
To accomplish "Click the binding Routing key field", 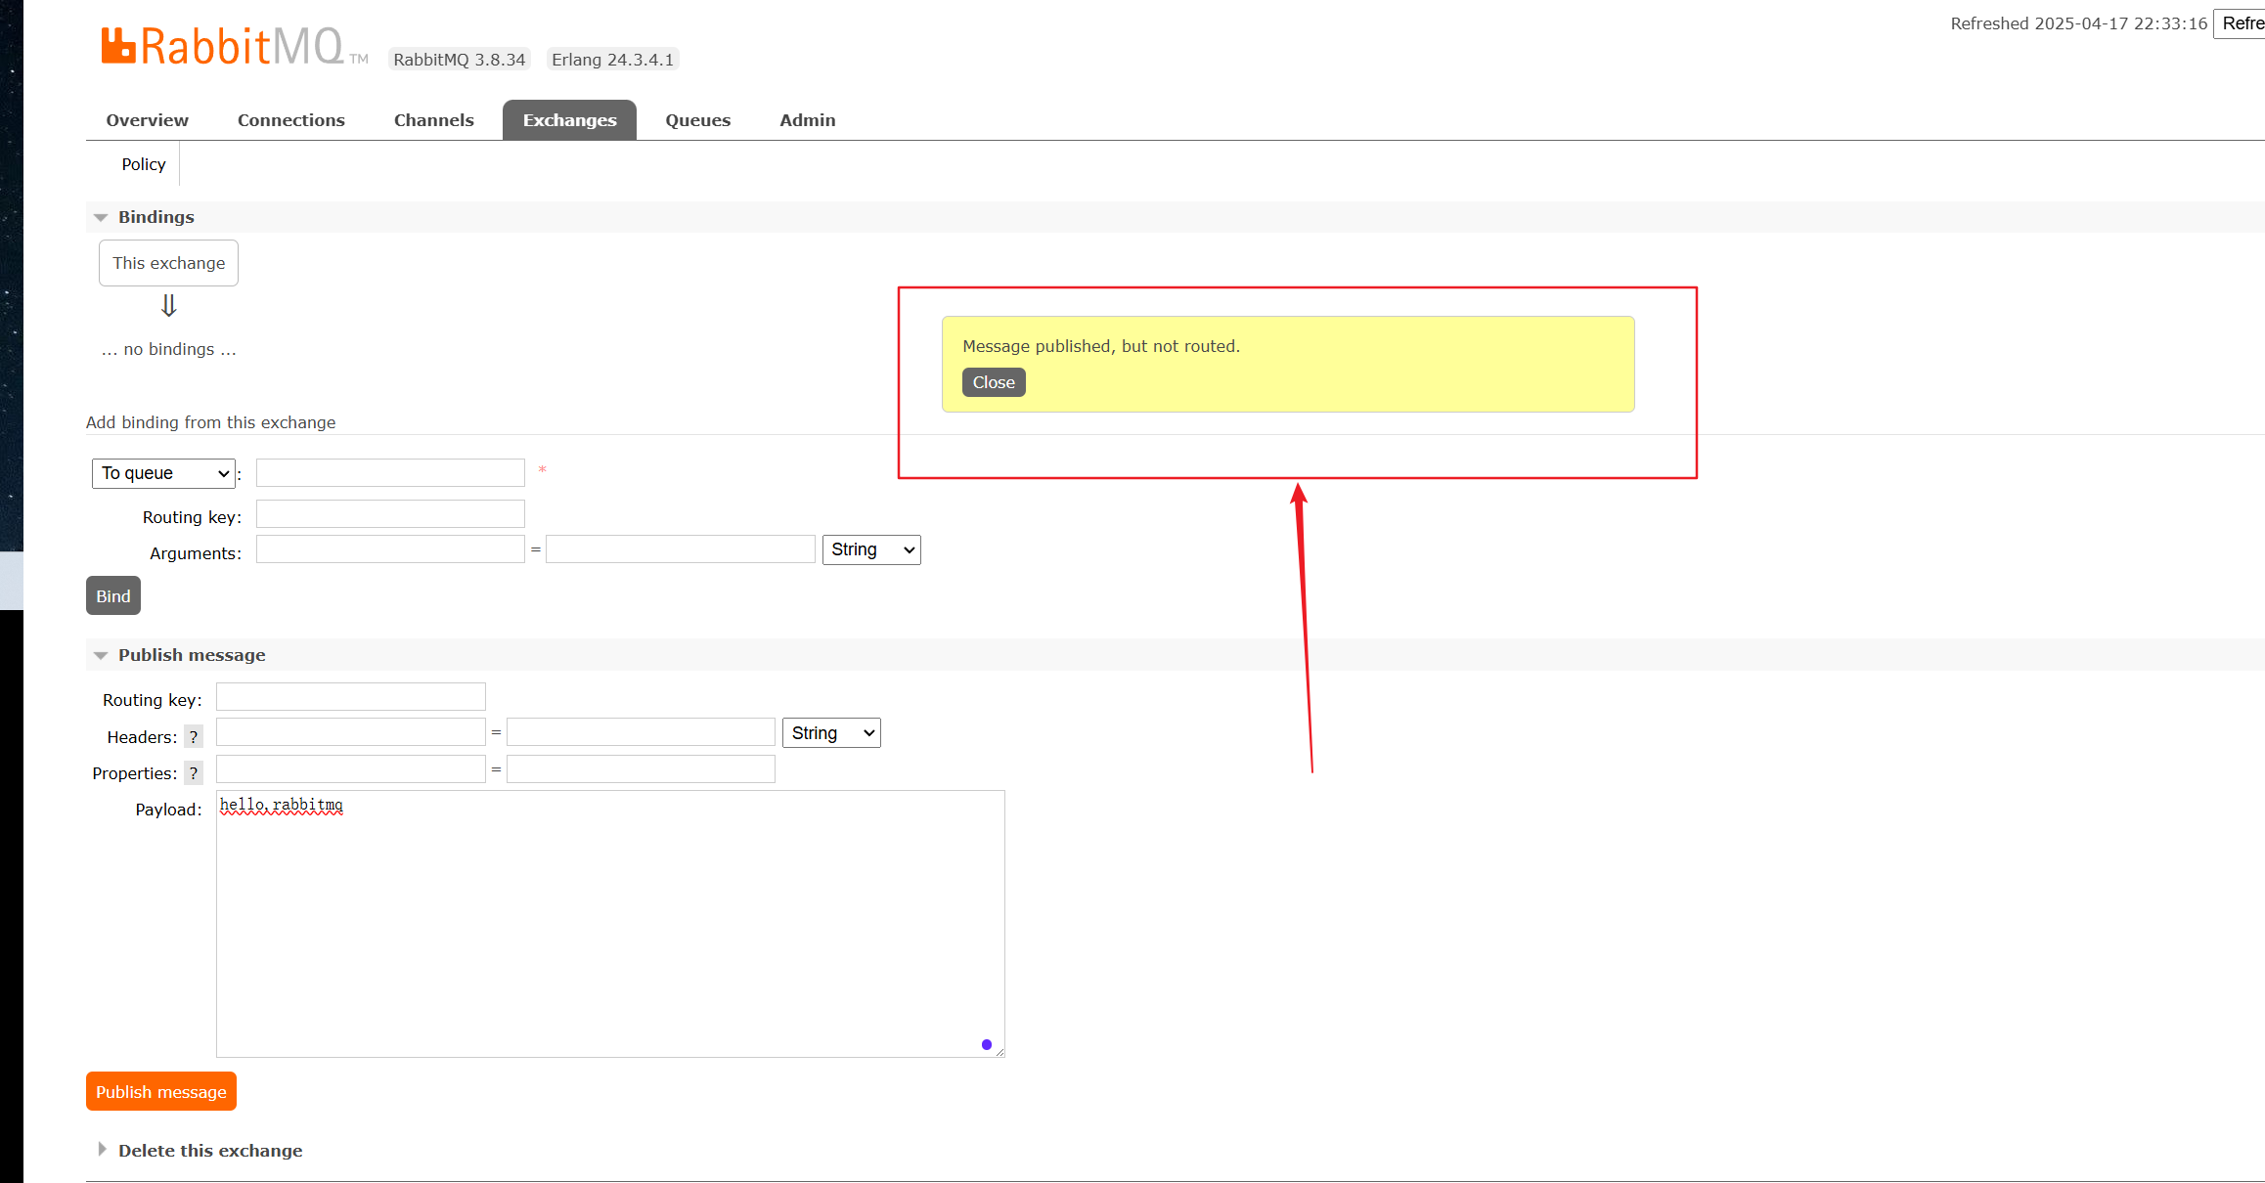I will pos(389,514).
